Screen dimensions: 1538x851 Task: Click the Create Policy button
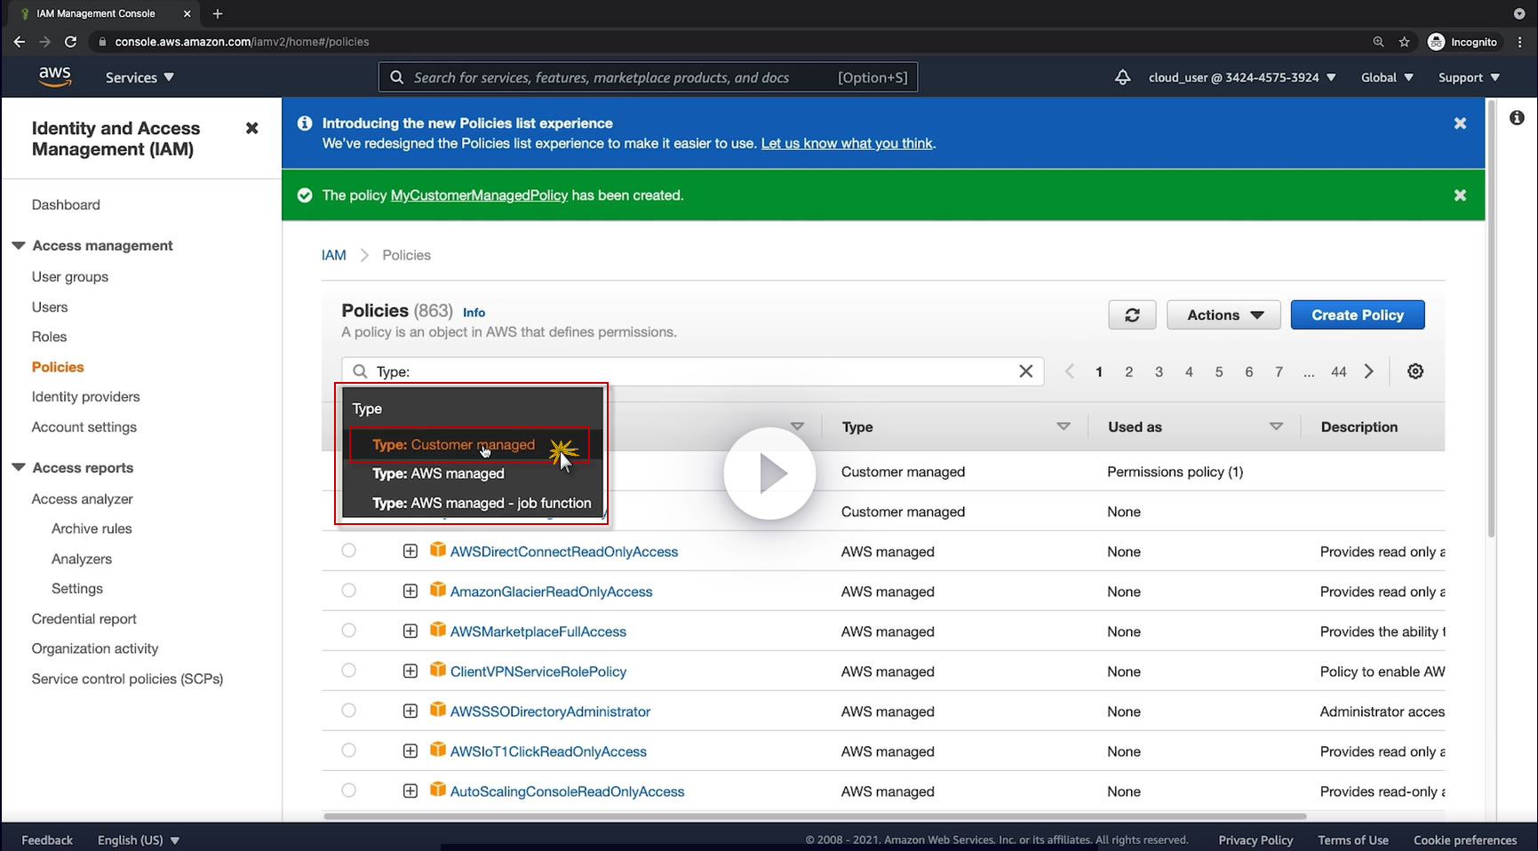1357,315
